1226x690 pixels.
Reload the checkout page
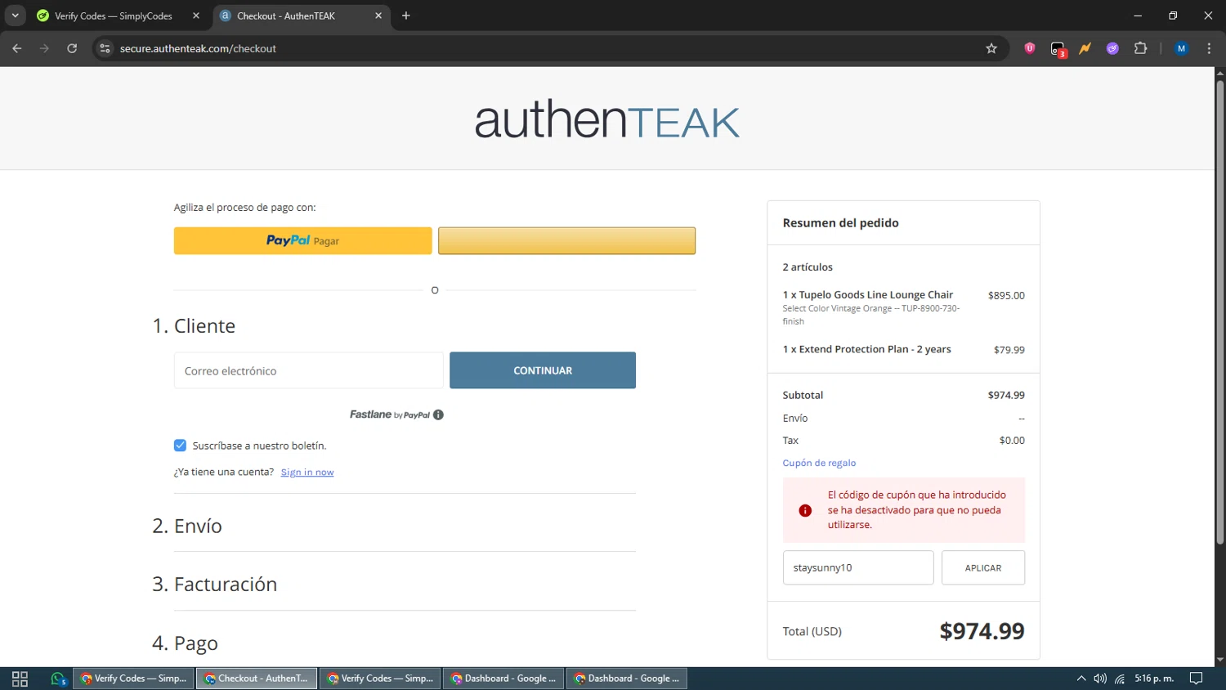[72, 48]
